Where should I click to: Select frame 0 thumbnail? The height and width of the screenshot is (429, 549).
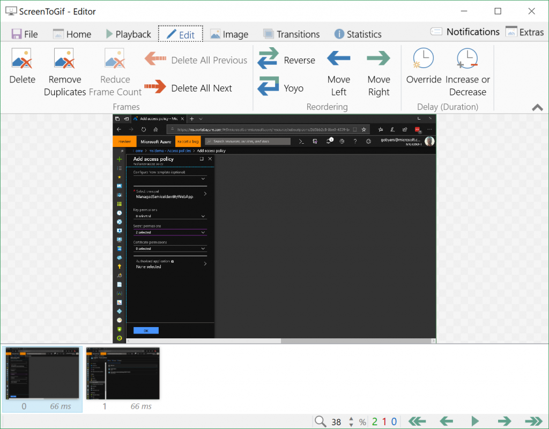[x=42, y=379]
